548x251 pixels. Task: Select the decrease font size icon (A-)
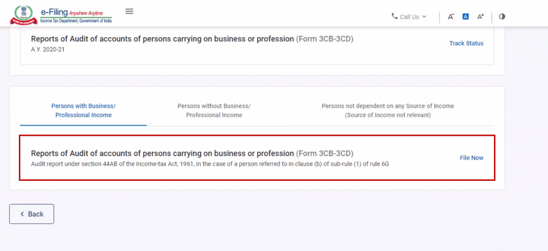click(451, 16)
